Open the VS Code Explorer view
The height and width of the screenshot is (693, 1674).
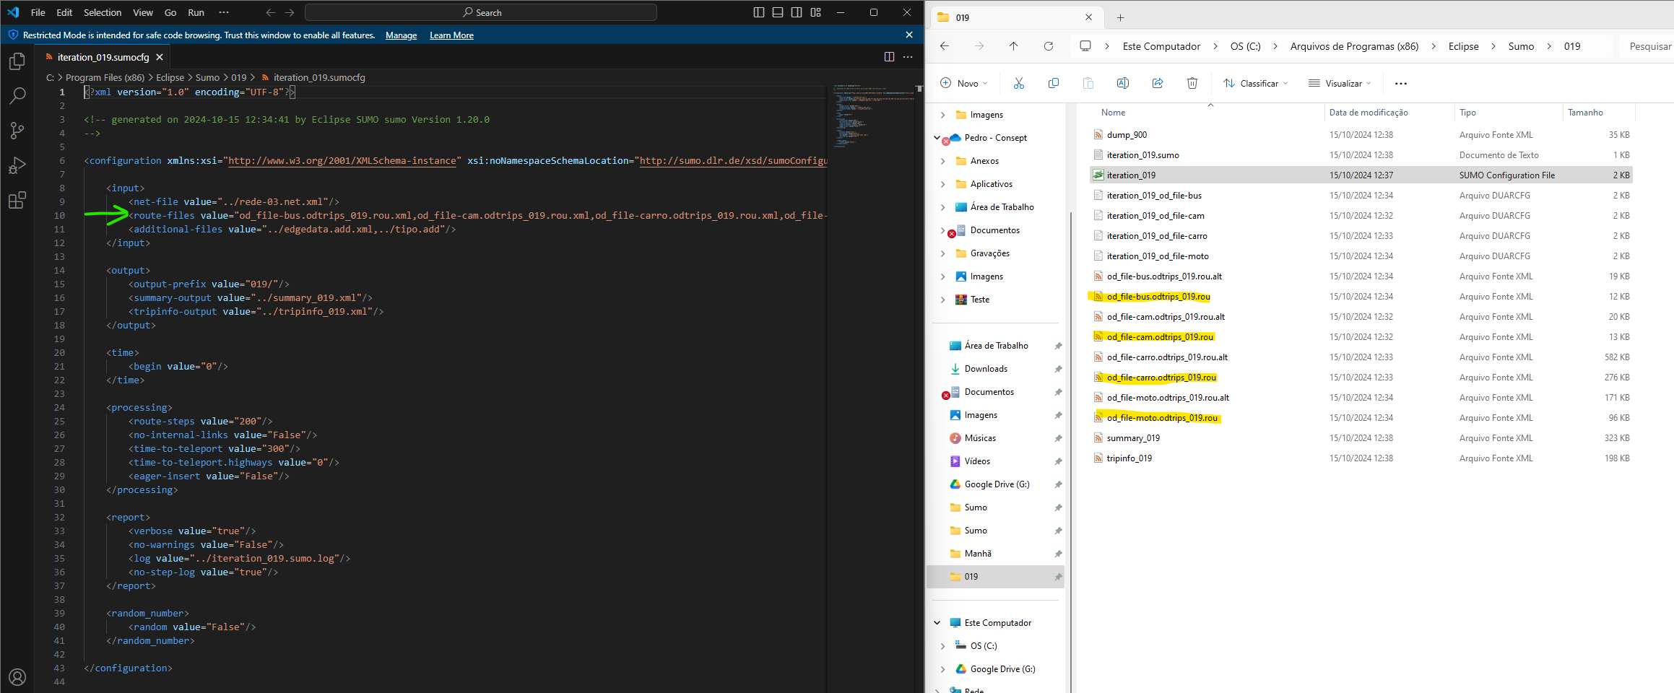tap(17, 62)
